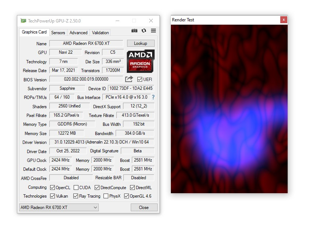Click the BIOS Version field

coord(86,79)
